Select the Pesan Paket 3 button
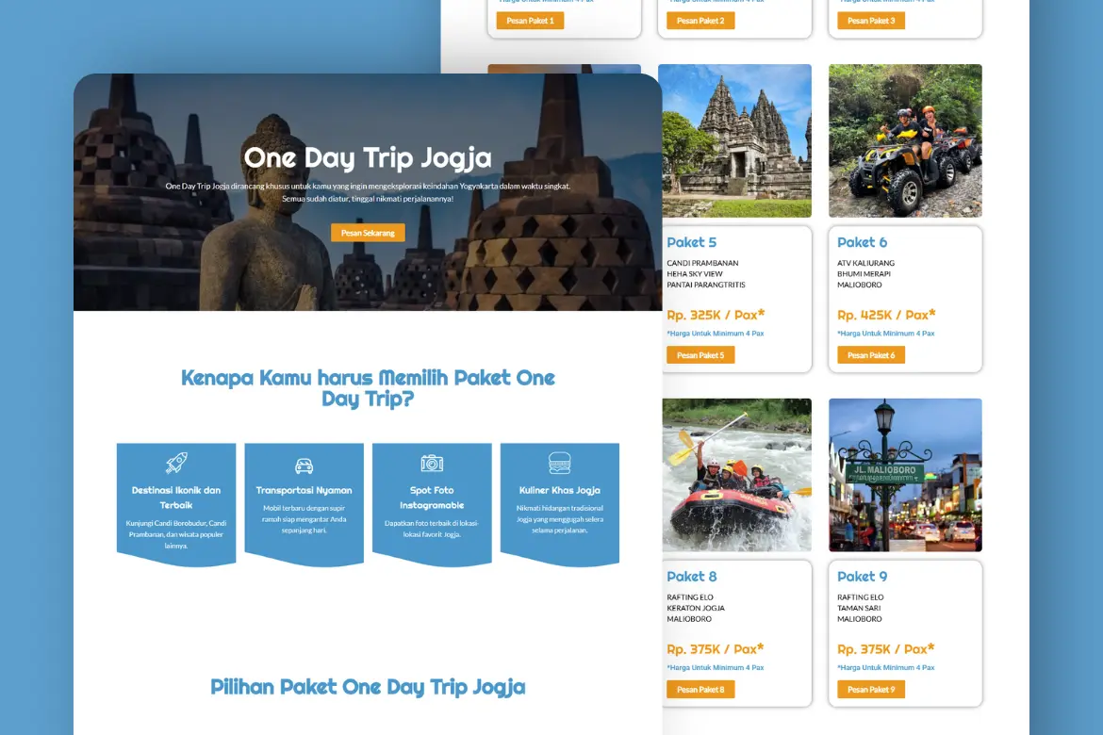 coord(871,21)
